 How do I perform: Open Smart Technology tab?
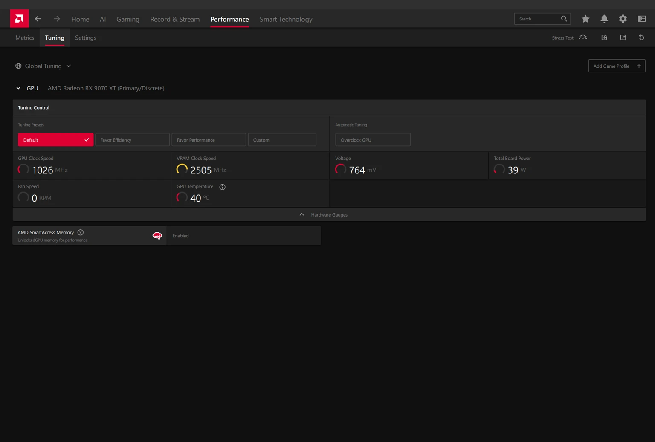pos(286,19)
